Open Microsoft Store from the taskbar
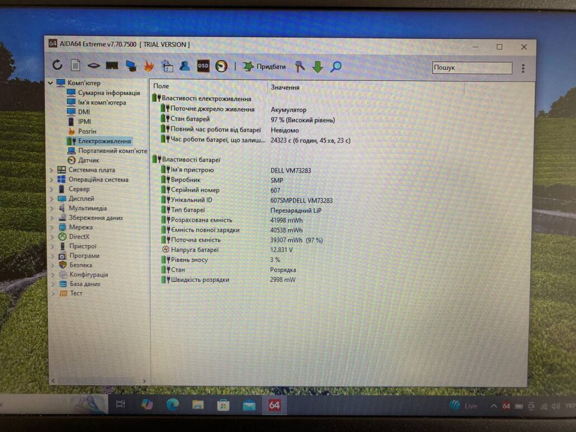The height and width of the screenshot is (432, 576). (223, 405)
